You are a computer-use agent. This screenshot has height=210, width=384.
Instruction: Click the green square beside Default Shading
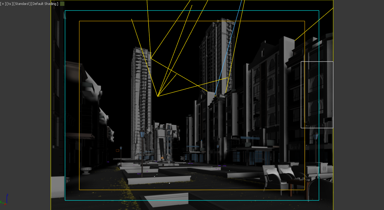62,4
